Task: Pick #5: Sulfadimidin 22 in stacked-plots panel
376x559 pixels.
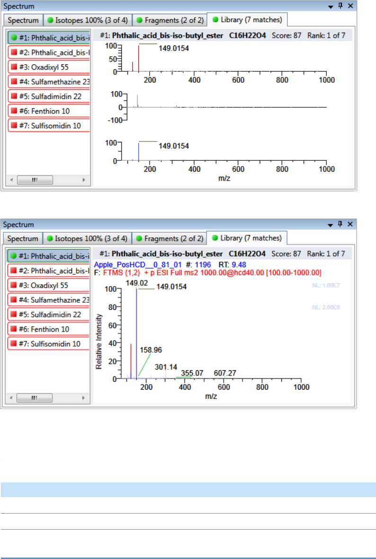Action: coord(49,96)
